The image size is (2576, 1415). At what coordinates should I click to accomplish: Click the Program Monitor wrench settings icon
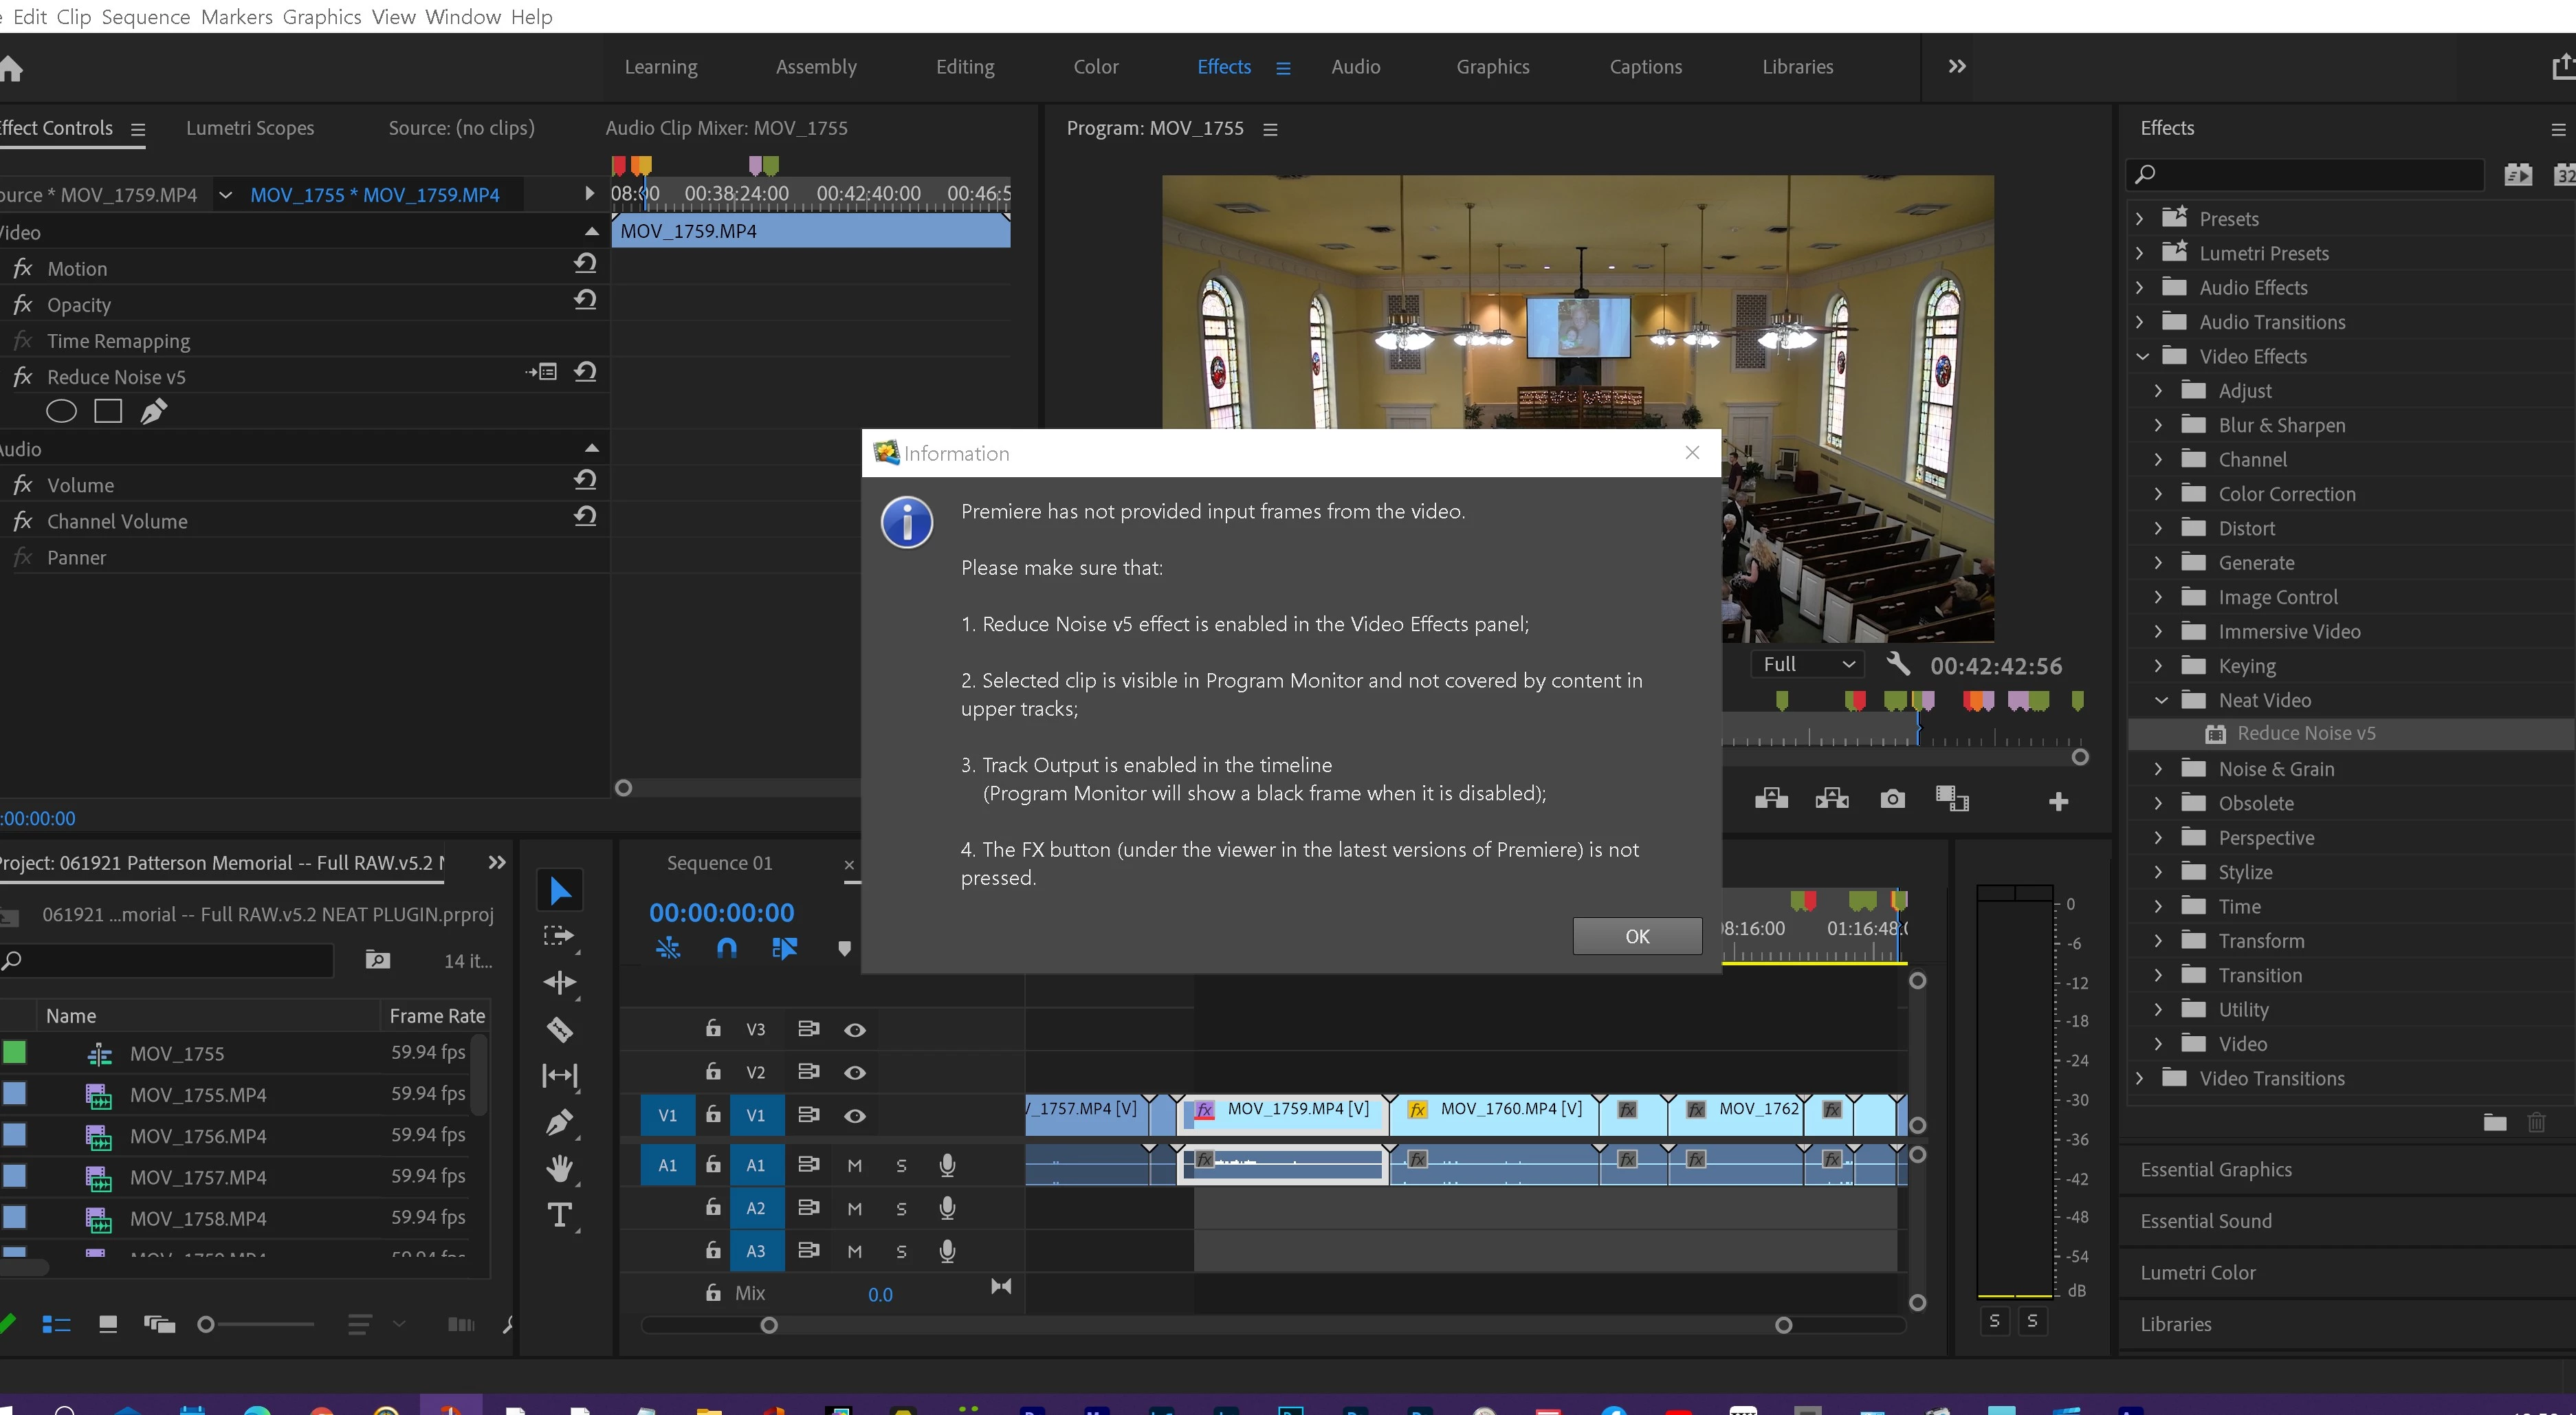pyautogui.click(x=1897, y=664)
